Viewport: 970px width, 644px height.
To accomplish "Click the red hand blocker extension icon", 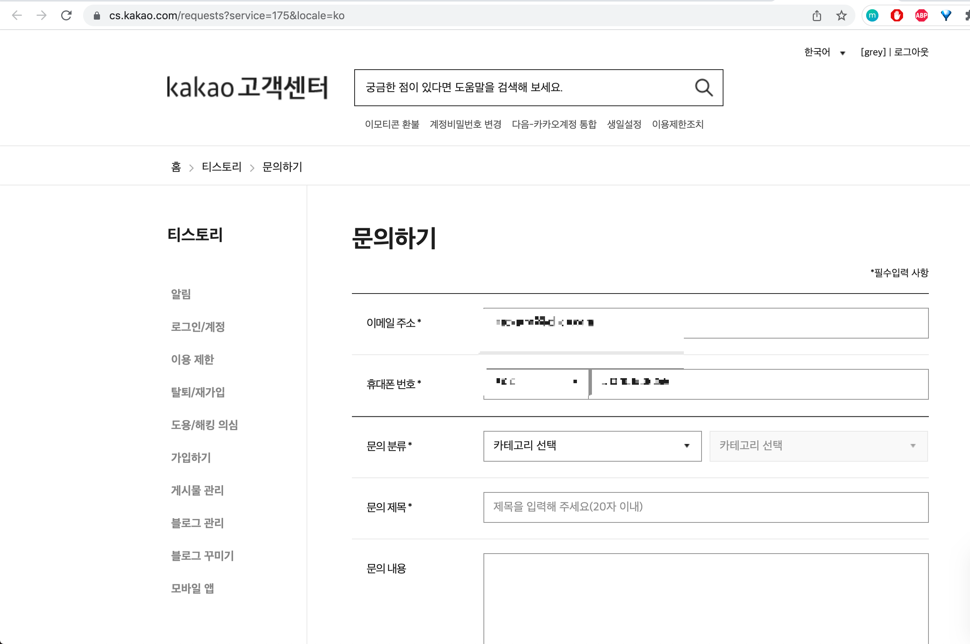I will tap(897, 16).
